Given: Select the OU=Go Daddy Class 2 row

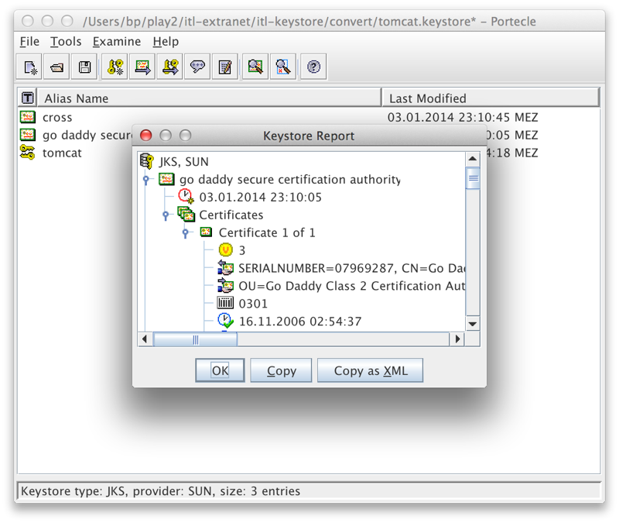Looking at the screenshot, I should tap(351, 286).
